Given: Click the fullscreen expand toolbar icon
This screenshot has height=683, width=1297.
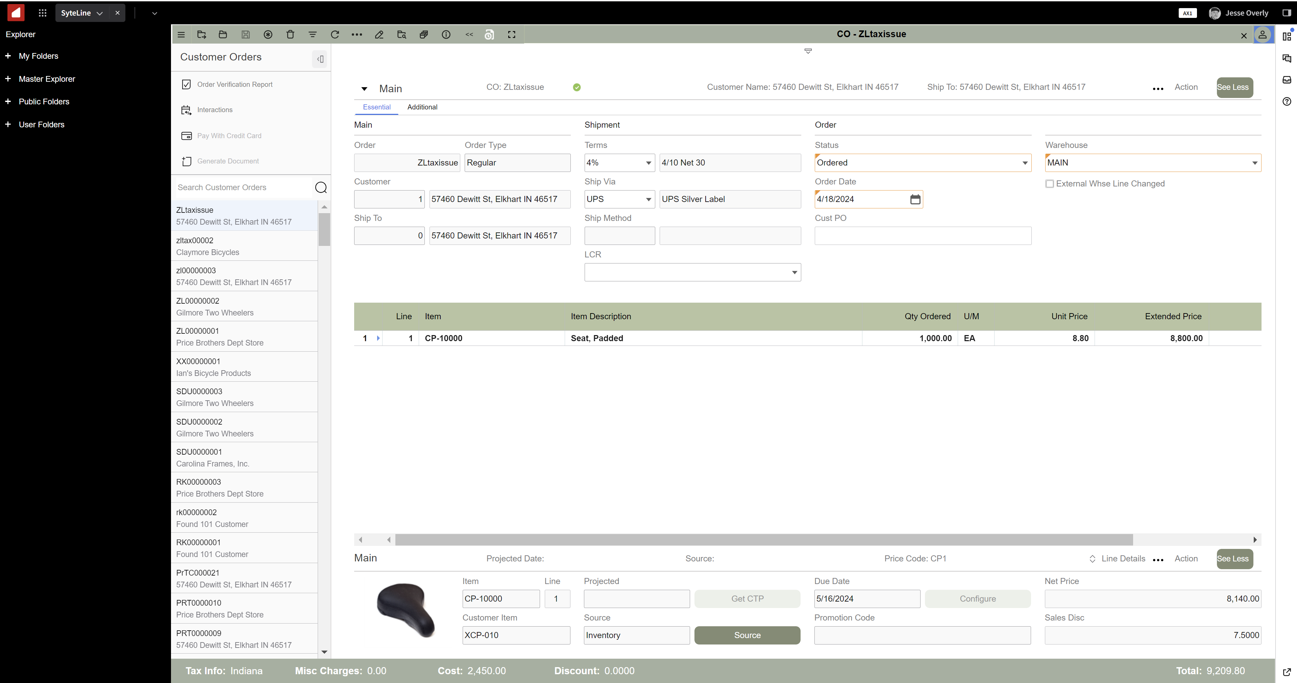Looking at the screenshot, I should [x=512, y=34].
